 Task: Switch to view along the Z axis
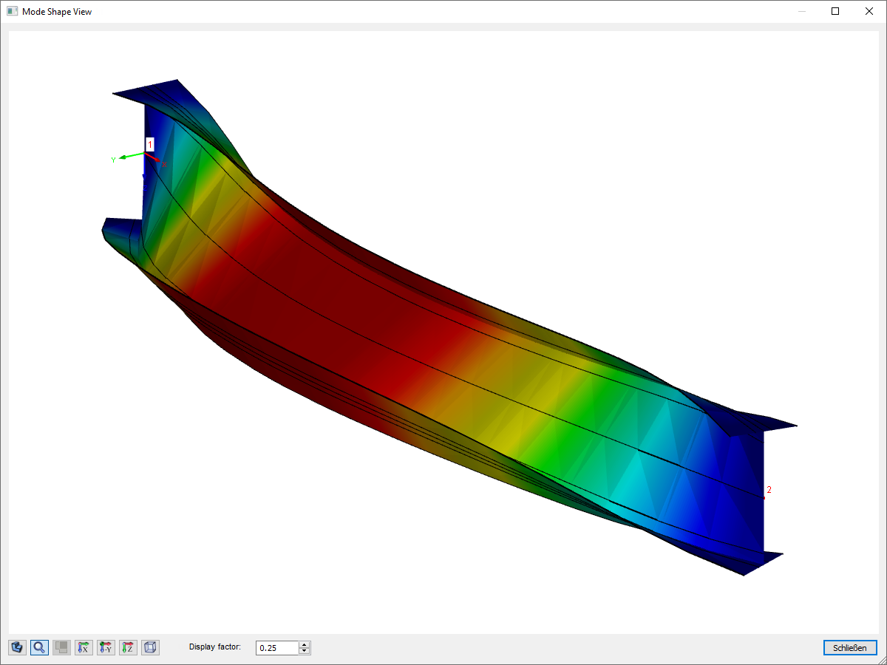pyautogui.click(x=128, y=647)
